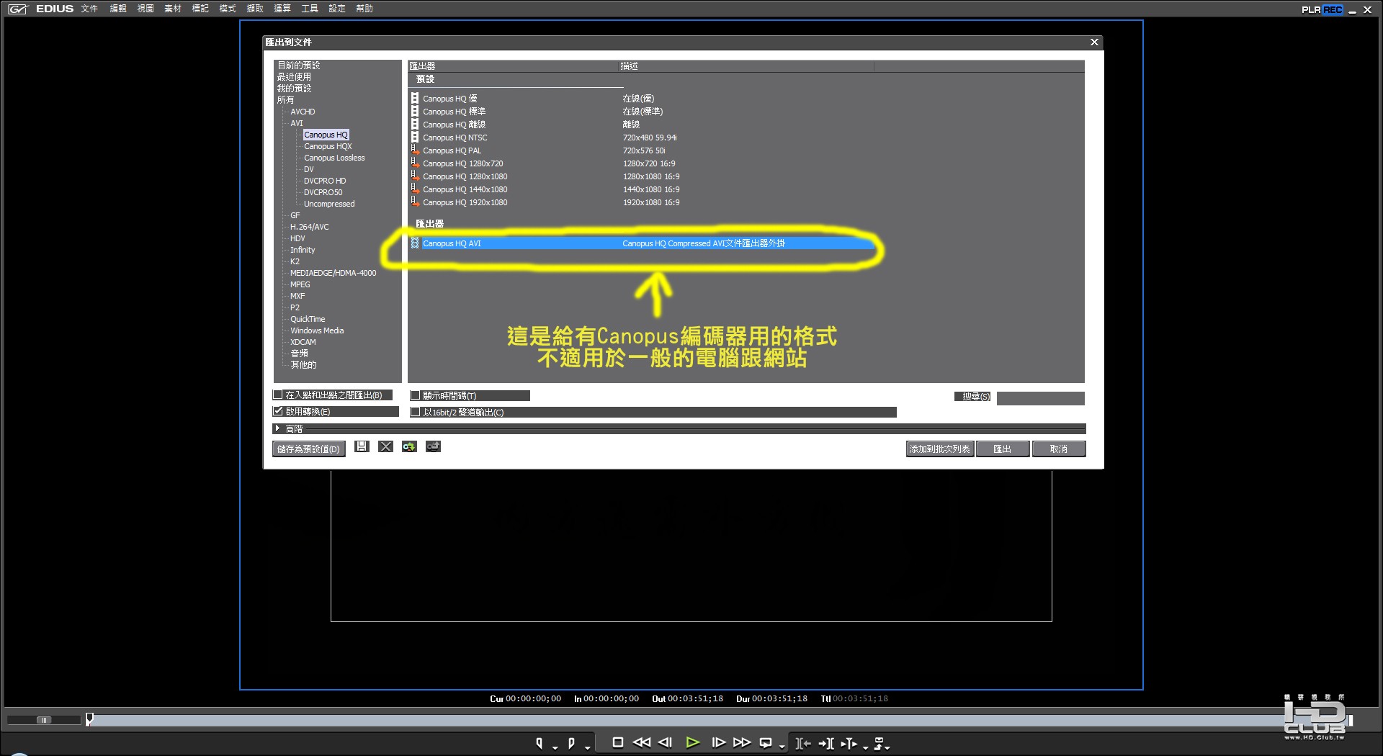Select Canopus Lossless in tree
Image resolution: width=1383 pixels, height=756 pixels.
click(334, 158)
